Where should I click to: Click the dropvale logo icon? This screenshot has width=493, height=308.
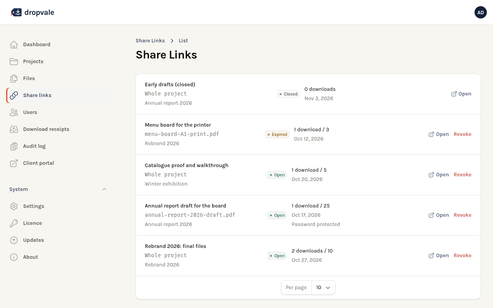(16, 12)
